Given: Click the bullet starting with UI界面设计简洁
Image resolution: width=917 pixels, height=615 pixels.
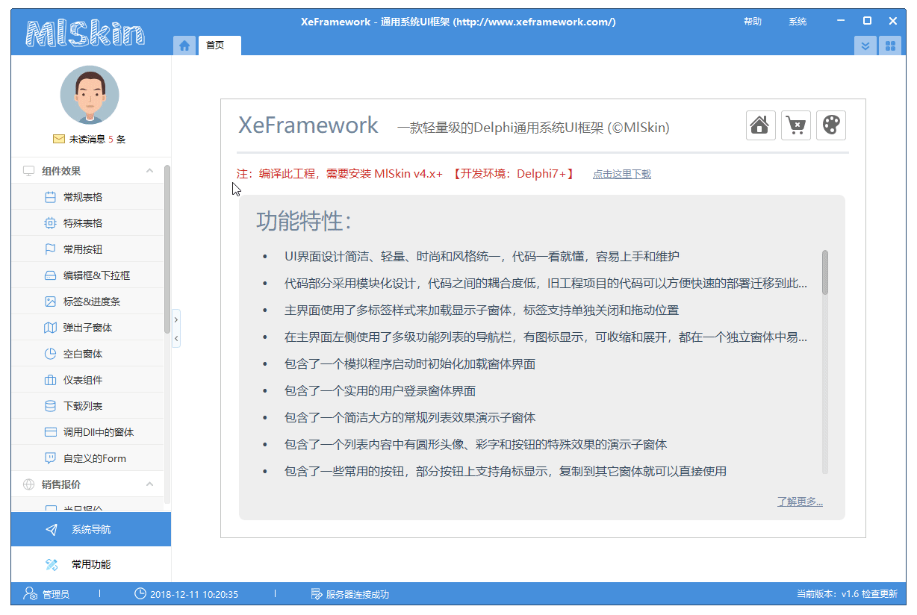Looking at the screenshot, I should pos(482,257).
